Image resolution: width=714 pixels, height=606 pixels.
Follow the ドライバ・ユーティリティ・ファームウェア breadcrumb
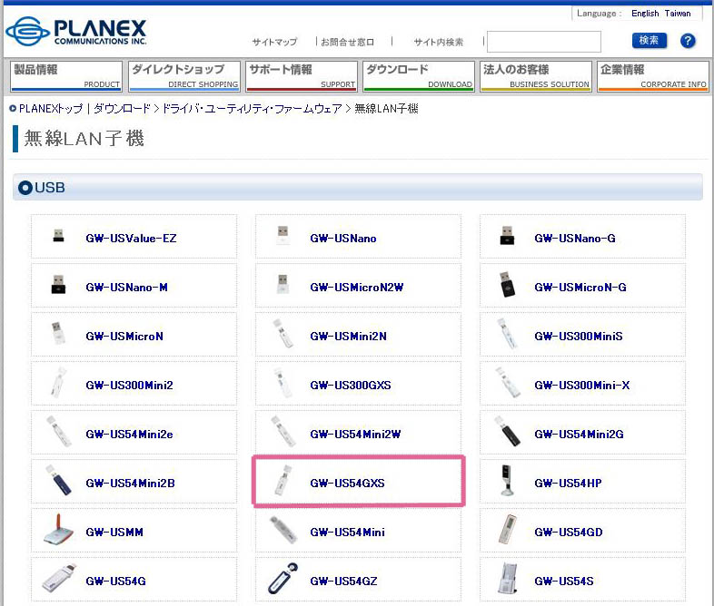tap(252, 109)
